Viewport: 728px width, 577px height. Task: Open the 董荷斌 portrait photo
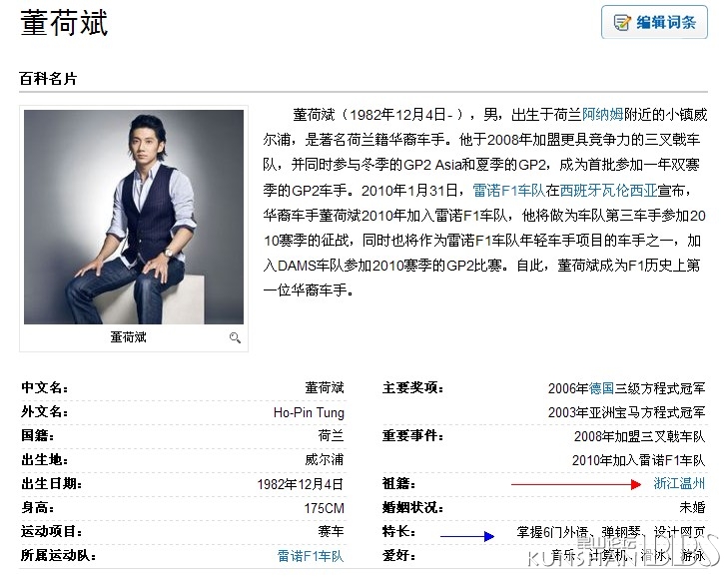[x=134, y=217]
